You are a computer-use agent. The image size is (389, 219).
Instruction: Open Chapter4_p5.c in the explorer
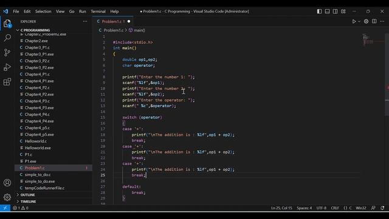coord(37,128)
